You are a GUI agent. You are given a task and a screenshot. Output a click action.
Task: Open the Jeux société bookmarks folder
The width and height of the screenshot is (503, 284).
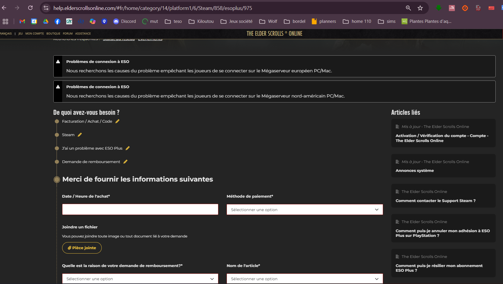coord(237,21)
